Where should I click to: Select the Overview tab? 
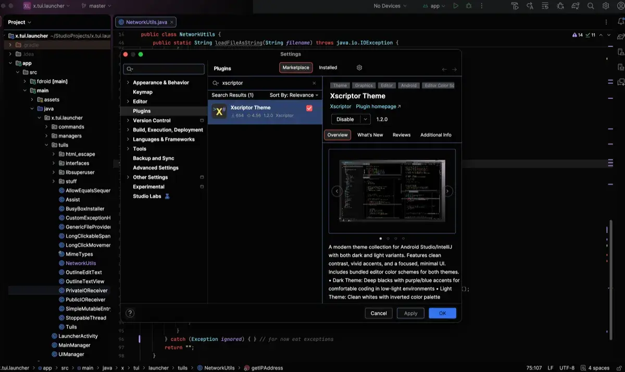pos(337,135)
